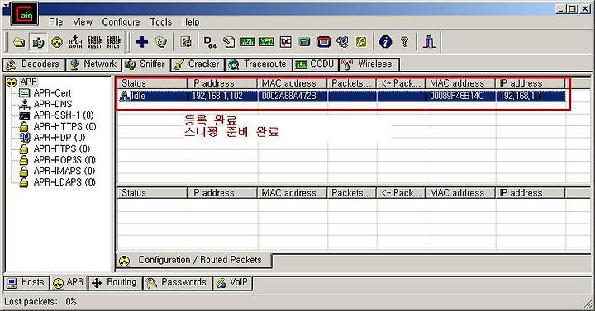Select APR-DNS in the tree
The image size is (595, 311).
pyautogui.click(x=53, y=104)
